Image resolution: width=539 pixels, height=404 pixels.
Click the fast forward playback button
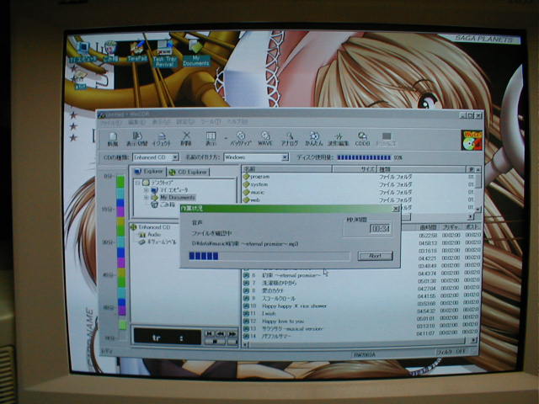coord(232,333)
